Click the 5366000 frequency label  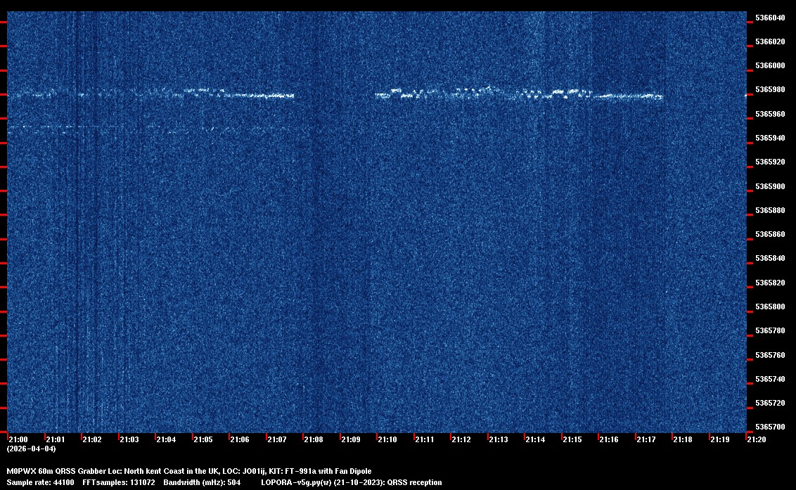point(769,65)
